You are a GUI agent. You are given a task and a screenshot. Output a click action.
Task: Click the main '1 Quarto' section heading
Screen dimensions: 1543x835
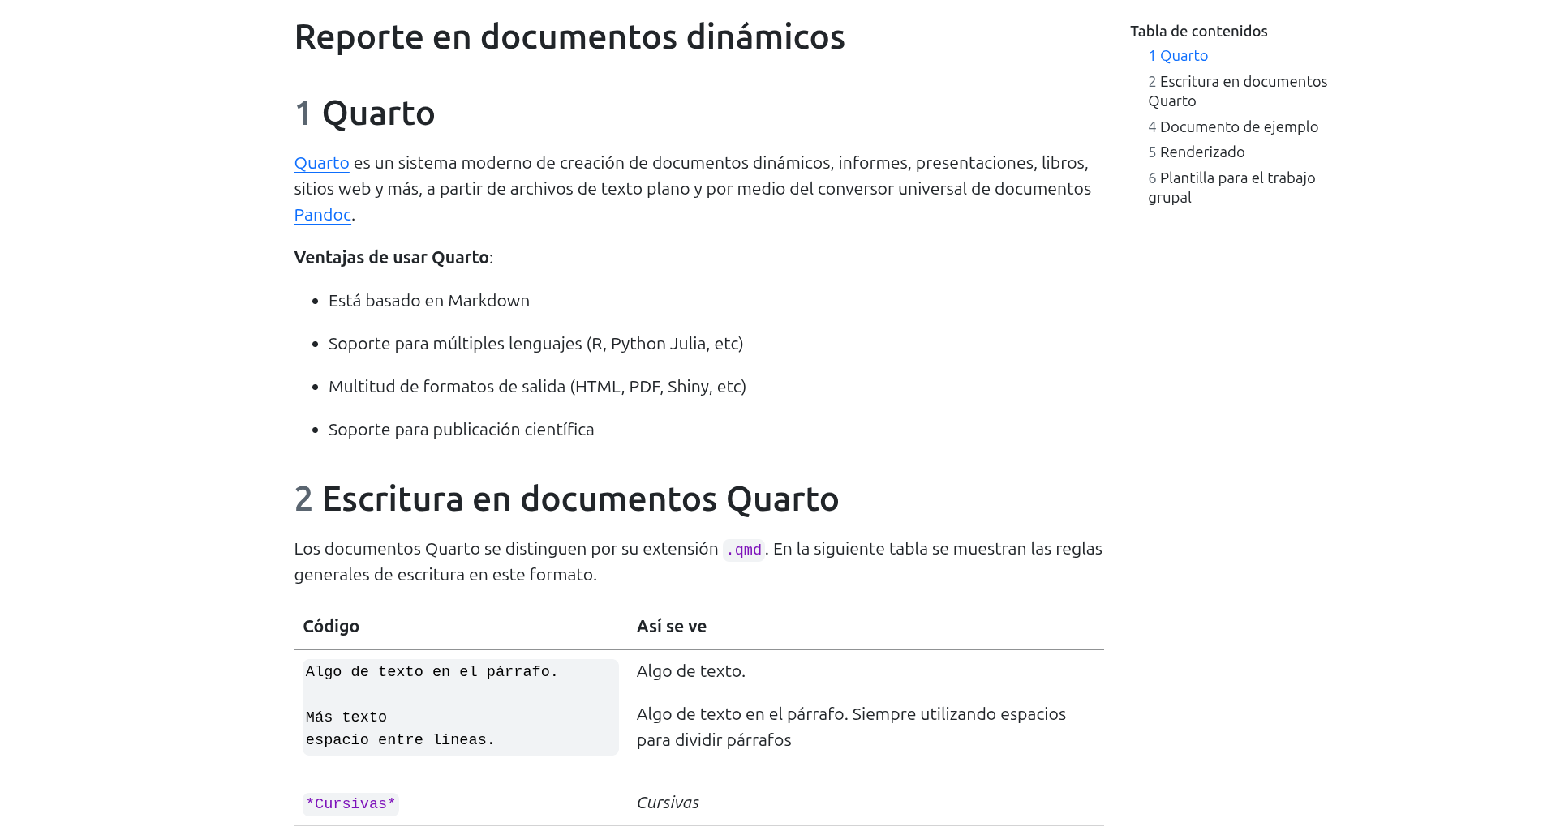365,113
